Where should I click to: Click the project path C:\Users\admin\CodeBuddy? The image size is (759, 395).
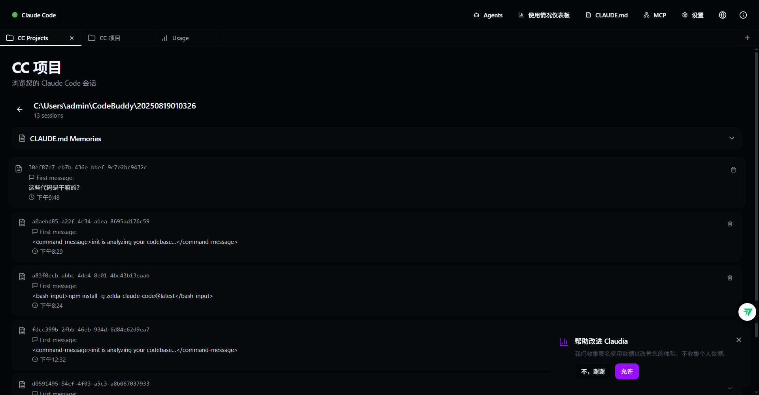click(115, 106)
